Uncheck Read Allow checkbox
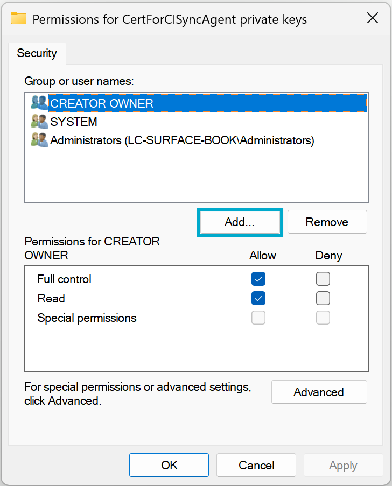 coord(258,299)
